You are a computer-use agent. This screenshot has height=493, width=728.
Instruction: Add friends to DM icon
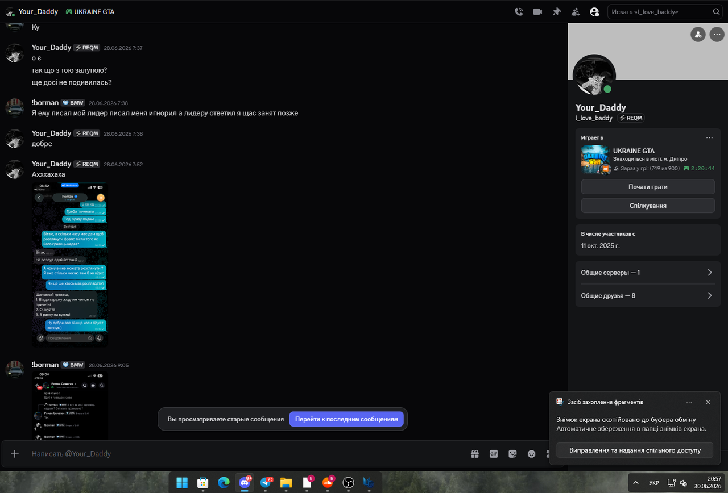pos(576,11)
